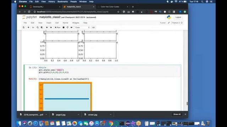Interrupt the kernel with stop icon

pos(63,28)
